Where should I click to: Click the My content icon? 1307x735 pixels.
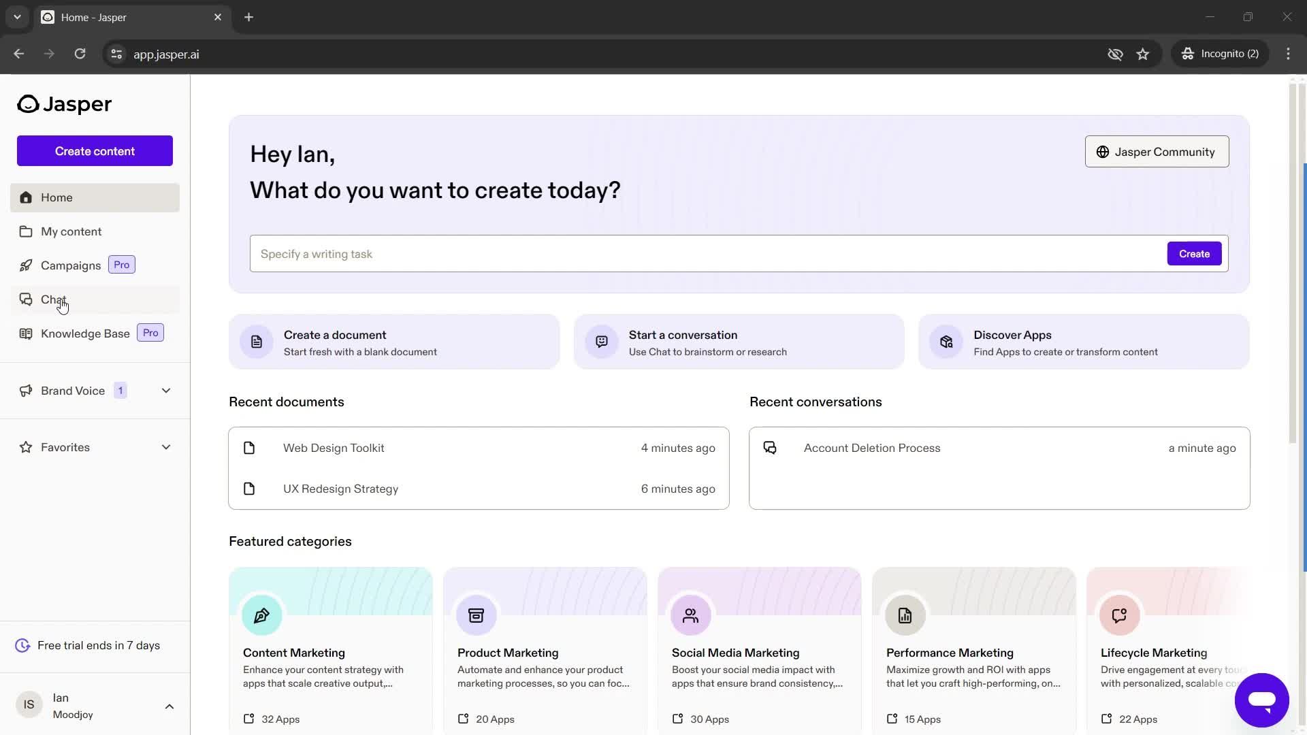click(25, 231)
